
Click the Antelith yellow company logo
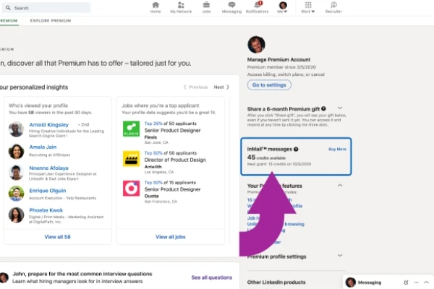coord(131,158)
